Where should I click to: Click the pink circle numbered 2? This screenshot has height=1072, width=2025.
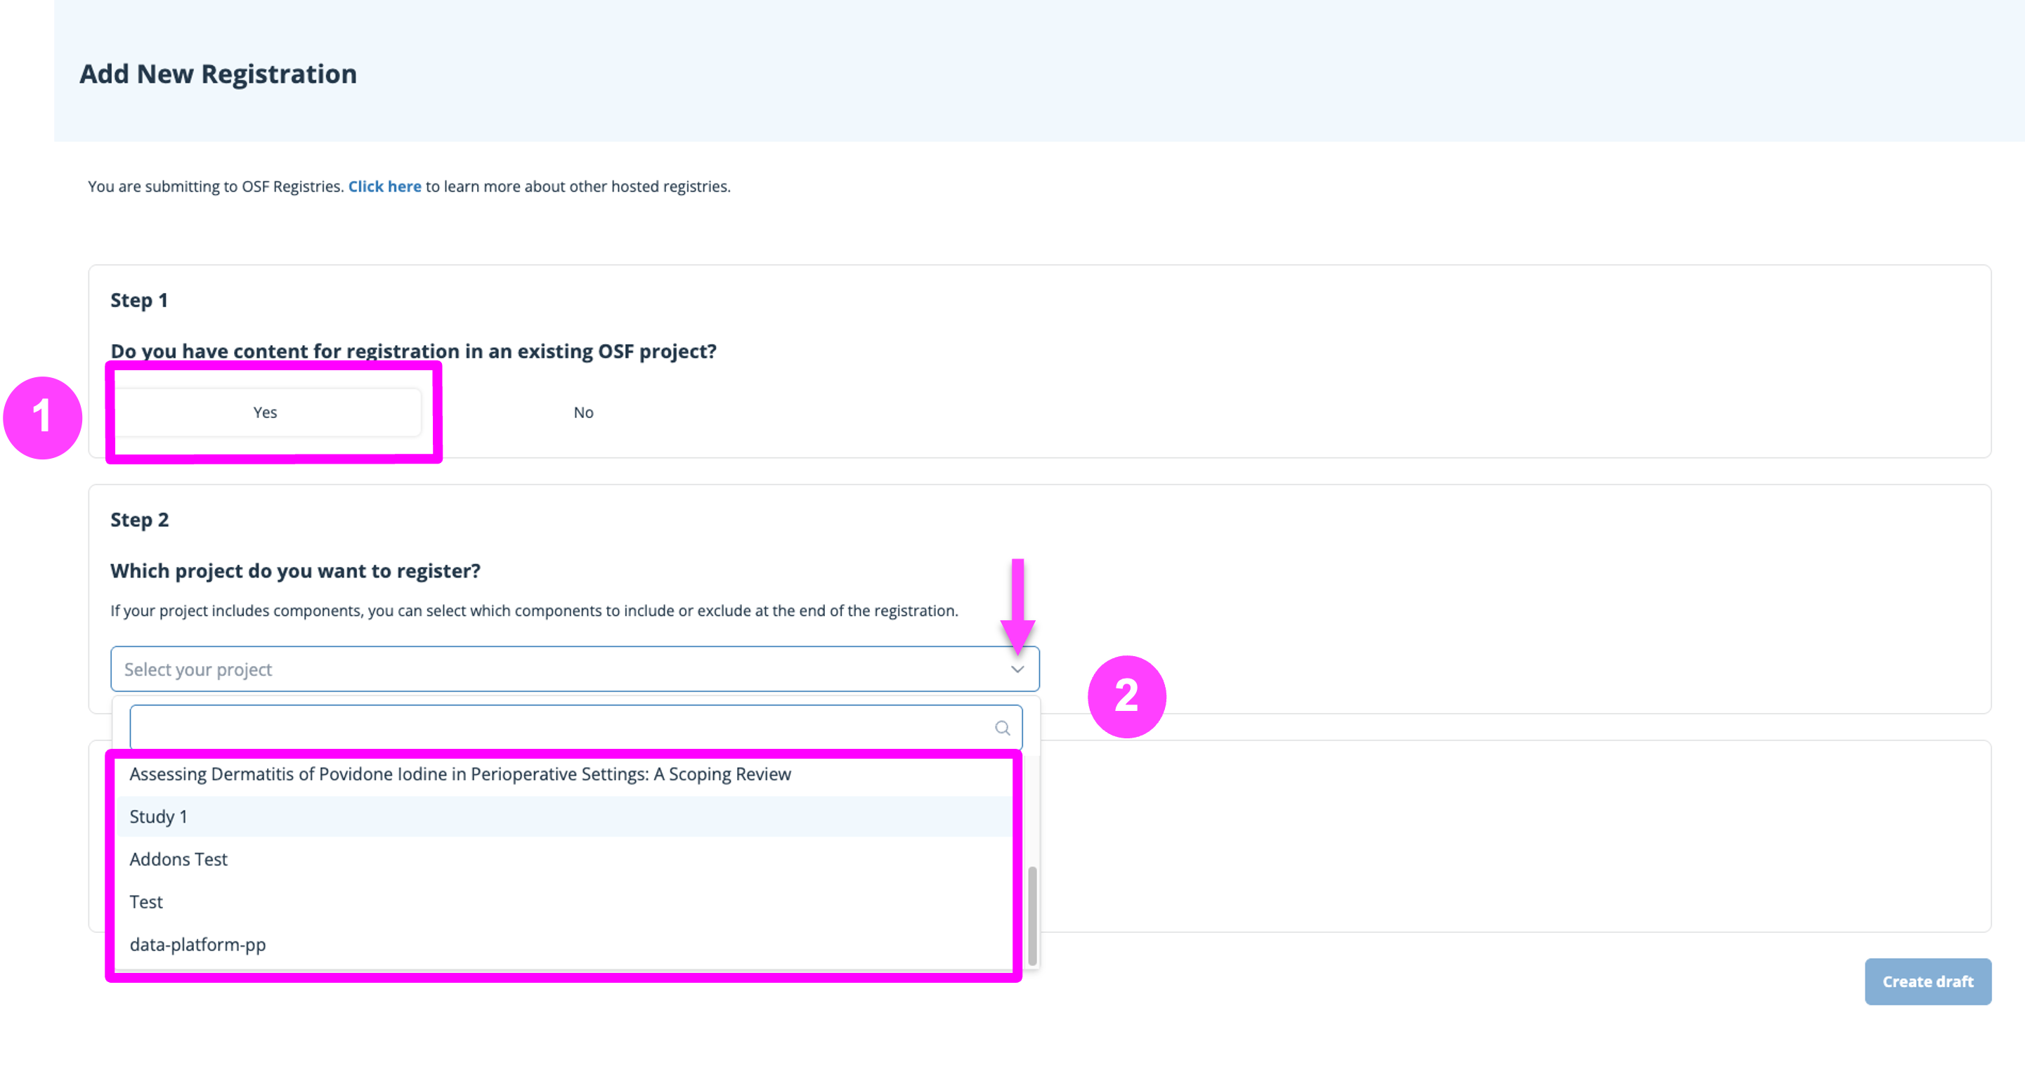1126,696
